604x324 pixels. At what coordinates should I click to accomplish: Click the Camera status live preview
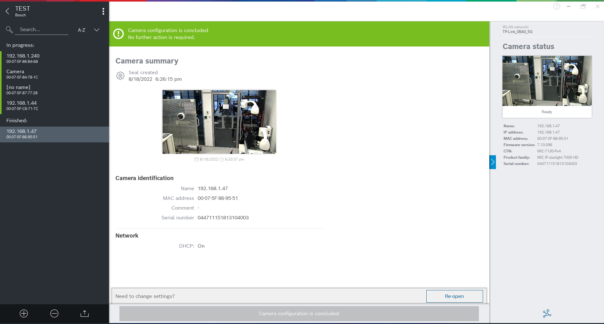[547, 81]
